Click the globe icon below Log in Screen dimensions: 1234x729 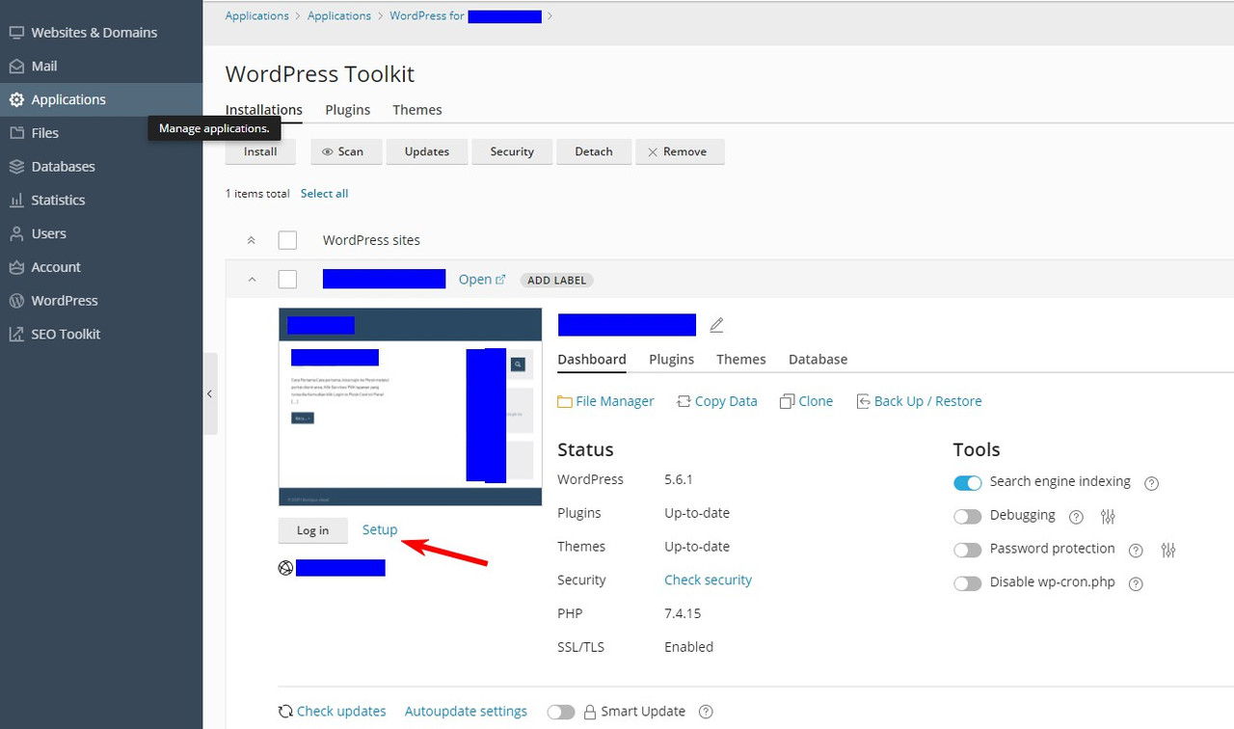[285, 568]
